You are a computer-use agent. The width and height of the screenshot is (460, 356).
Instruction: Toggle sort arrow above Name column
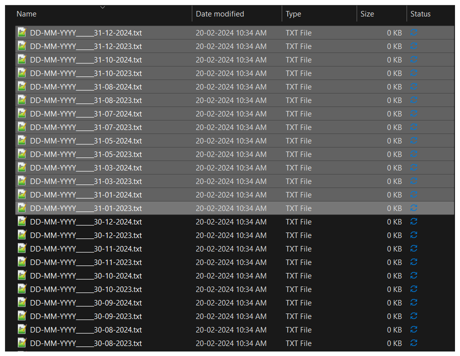coord(102,7)
